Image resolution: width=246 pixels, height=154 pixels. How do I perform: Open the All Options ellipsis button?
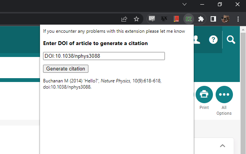(224, 94)
